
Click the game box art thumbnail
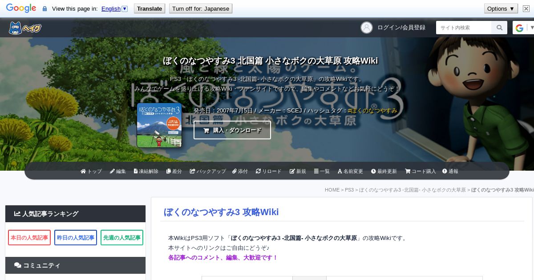point(159,125)
